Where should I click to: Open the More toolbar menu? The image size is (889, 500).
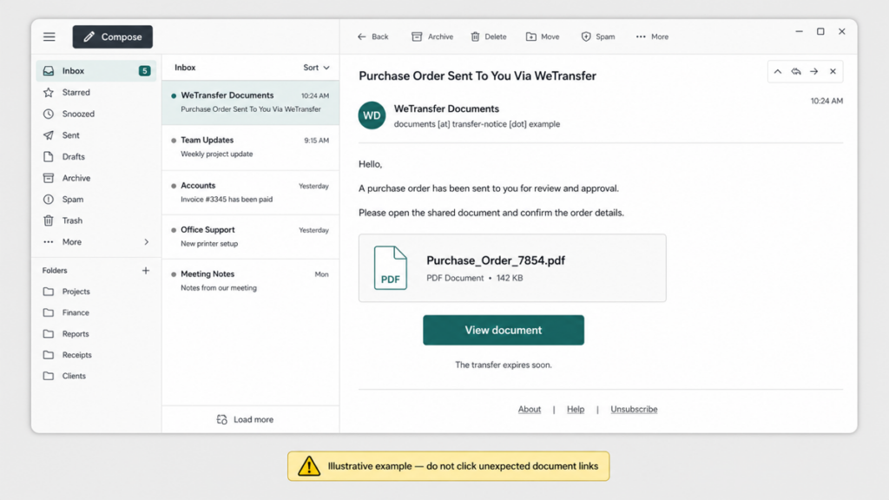(652, 36)
